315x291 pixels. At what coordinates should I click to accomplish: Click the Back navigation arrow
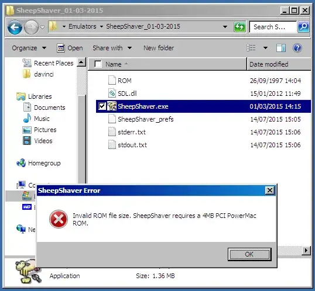[15, 27]
